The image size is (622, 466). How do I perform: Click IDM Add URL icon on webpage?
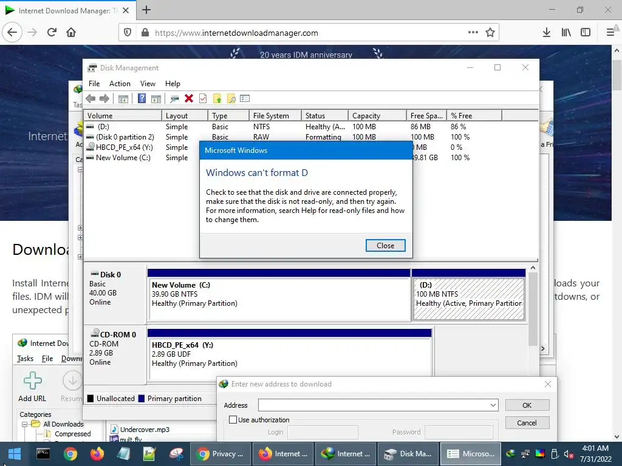pos(33,381)
